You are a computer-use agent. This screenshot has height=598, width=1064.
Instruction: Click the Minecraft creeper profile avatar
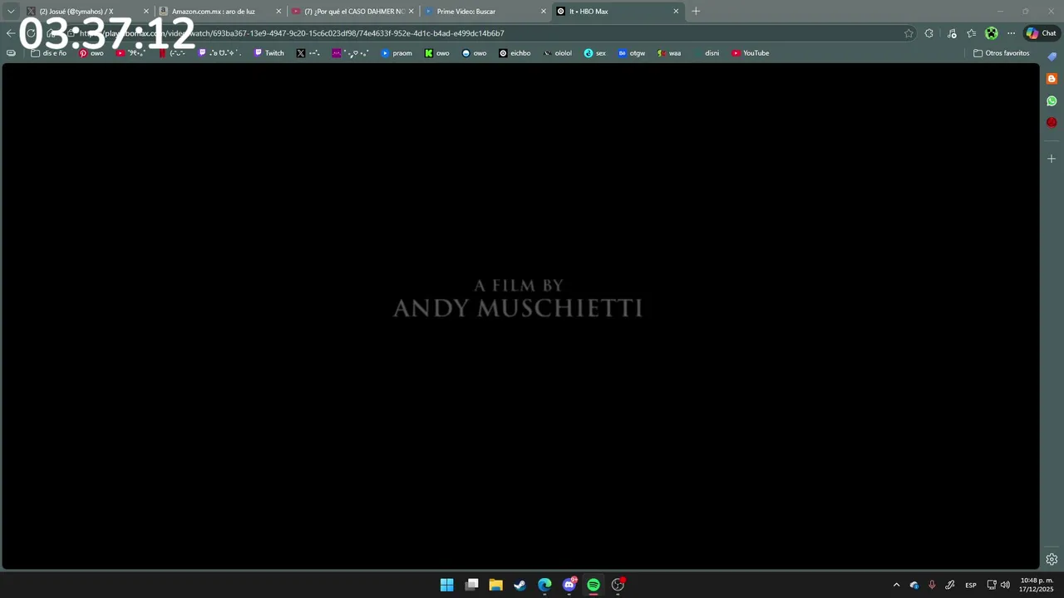pyautogui.click(x=991, y=33)
